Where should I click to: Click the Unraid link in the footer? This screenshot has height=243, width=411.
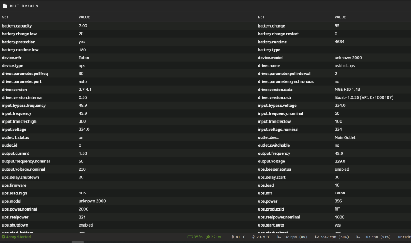tap(404, 237)
